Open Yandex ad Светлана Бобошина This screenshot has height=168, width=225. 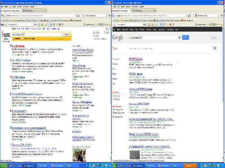coord(79,66)
